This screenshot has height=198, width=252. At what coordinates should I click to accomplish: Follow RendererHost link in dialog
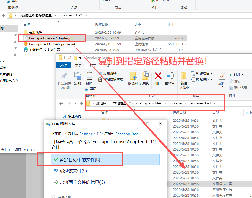[126, 134]
